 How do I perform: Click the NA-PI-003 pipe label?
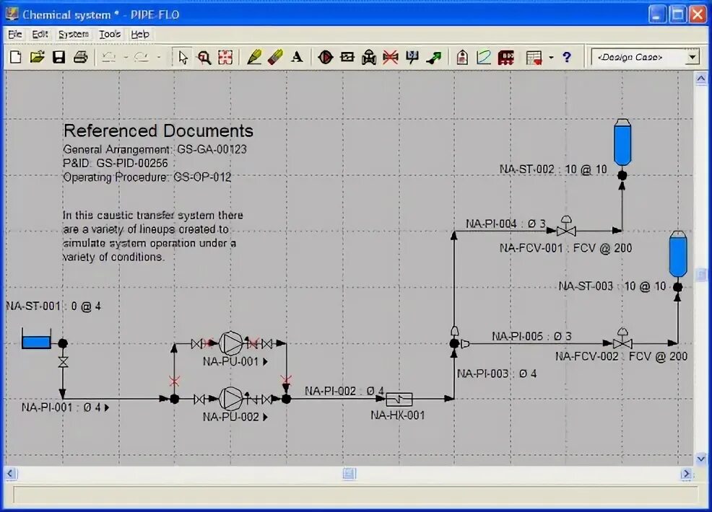tap(497, 374)
